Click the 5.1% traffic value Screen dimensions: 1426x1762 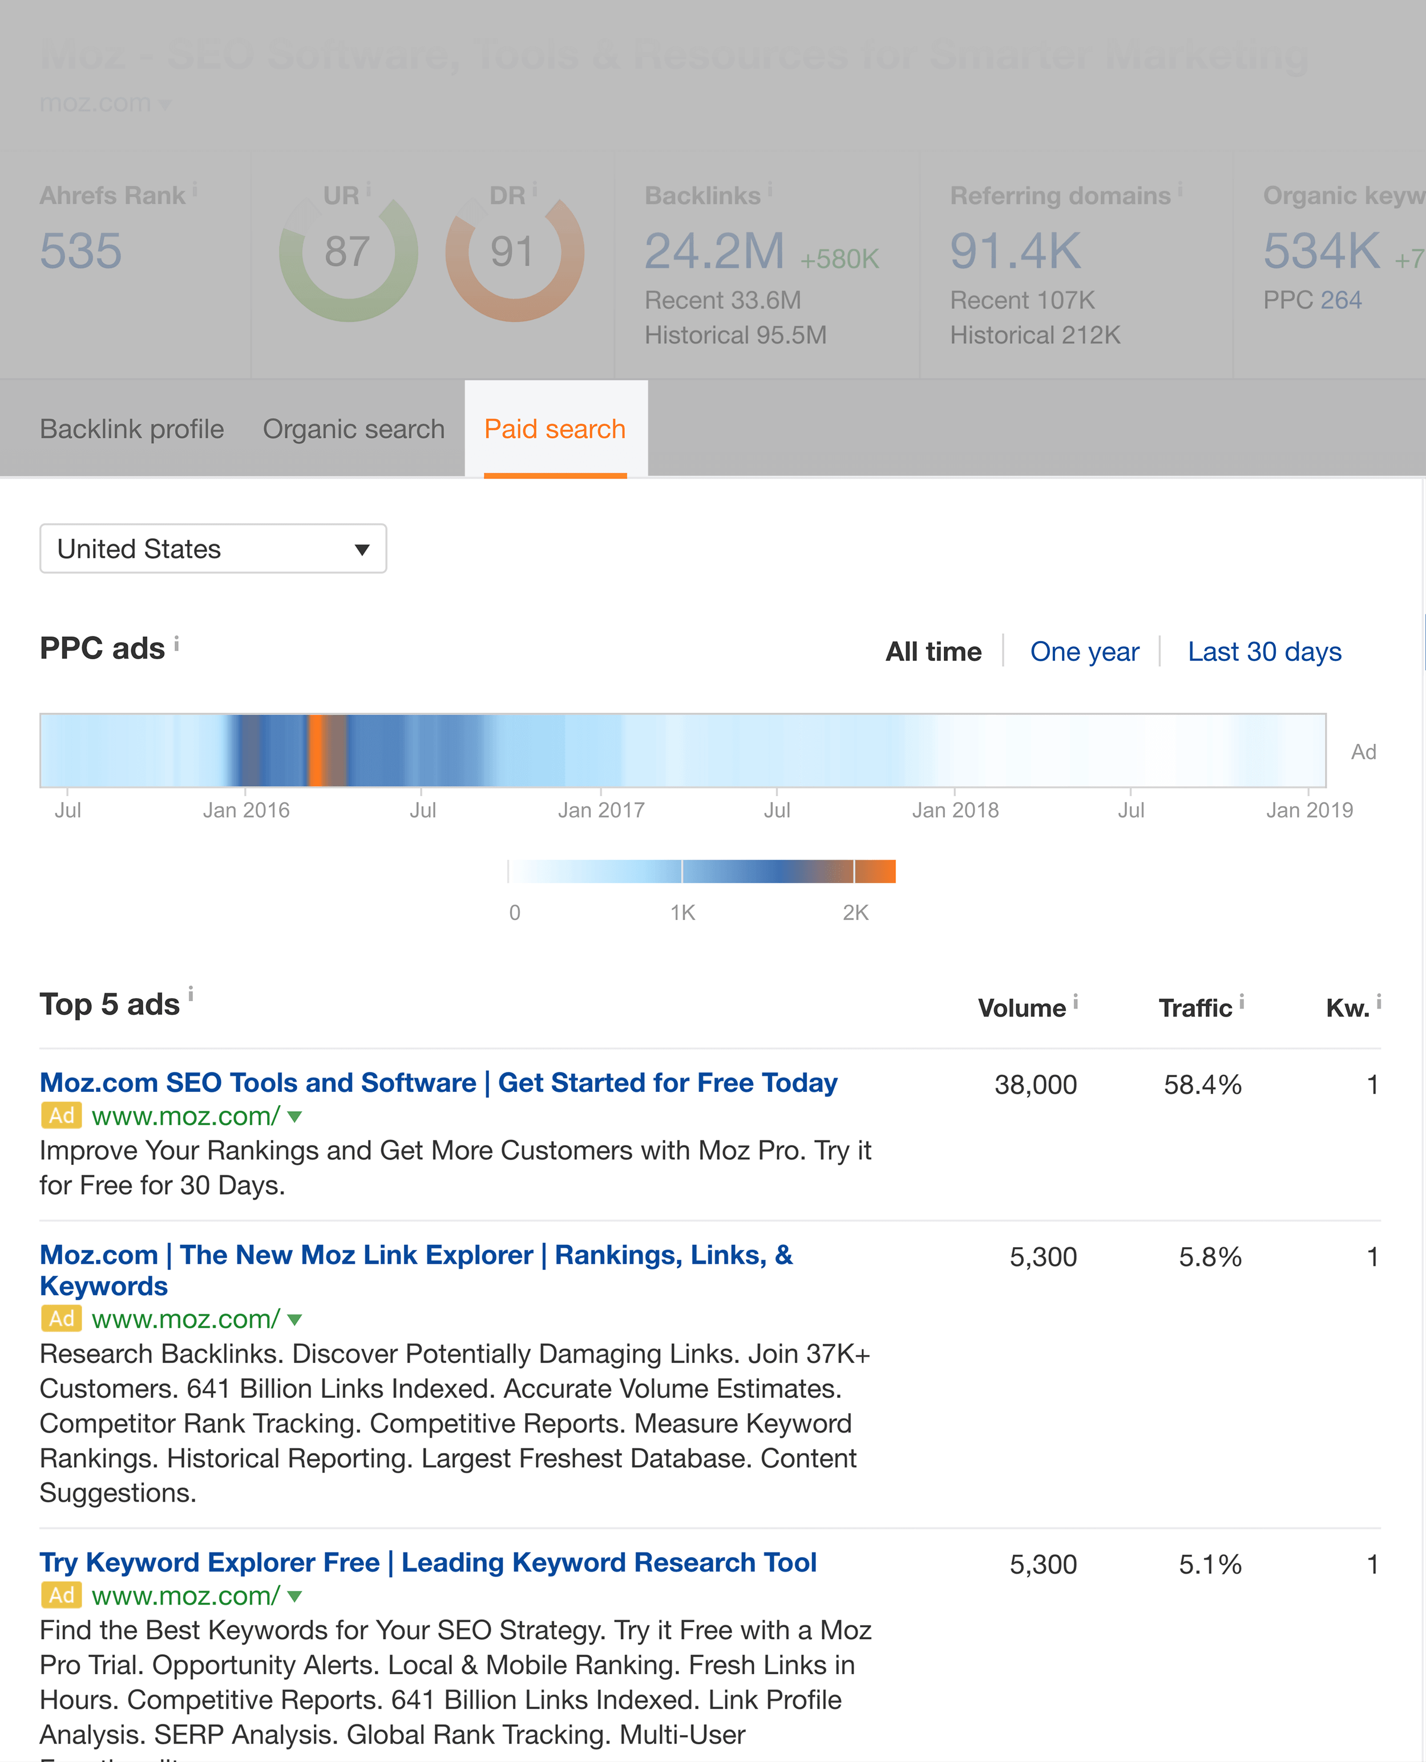click(1210, 1564)
